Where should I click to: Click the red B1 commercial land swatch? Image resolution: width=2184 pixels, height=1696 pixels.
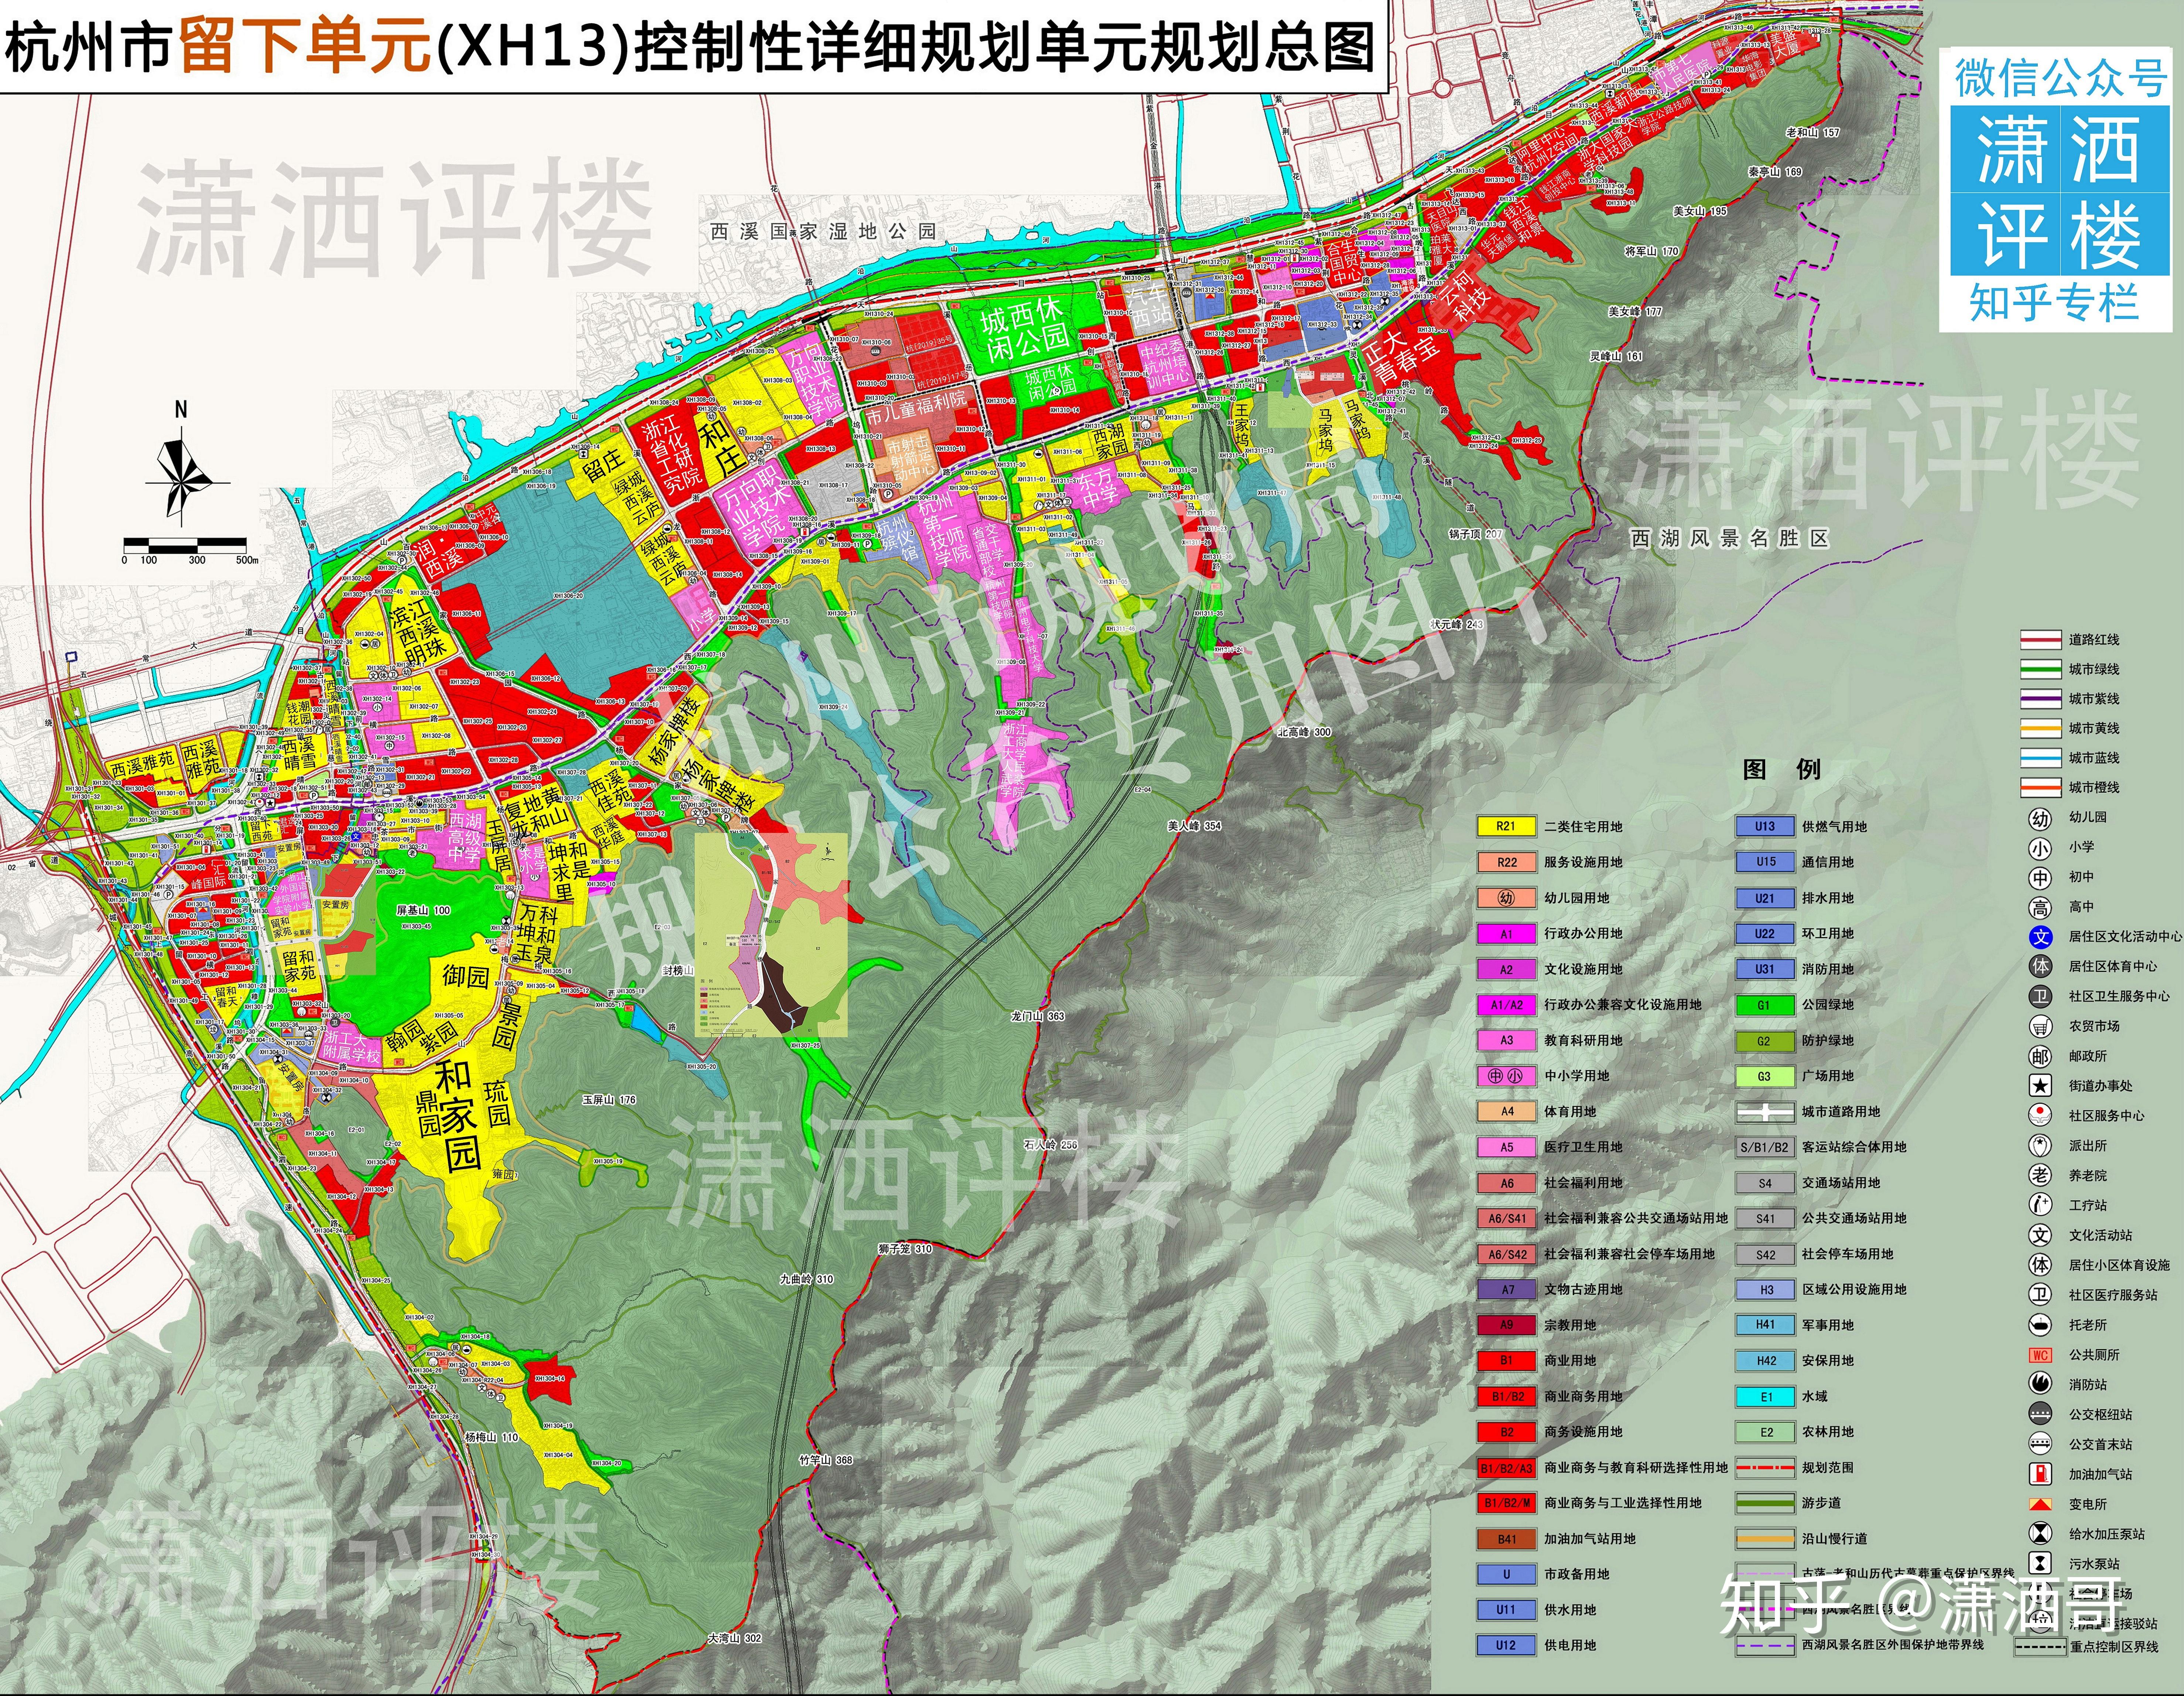pos(1506,1361)
